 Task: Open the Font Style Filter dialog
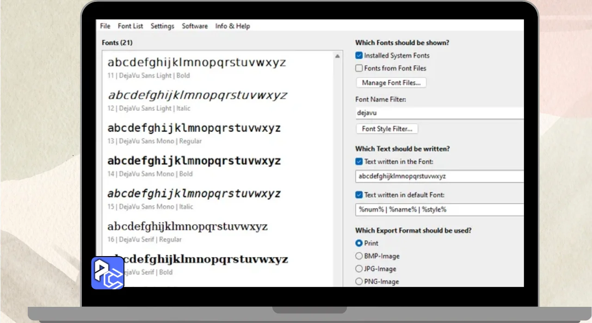[387, 129]
